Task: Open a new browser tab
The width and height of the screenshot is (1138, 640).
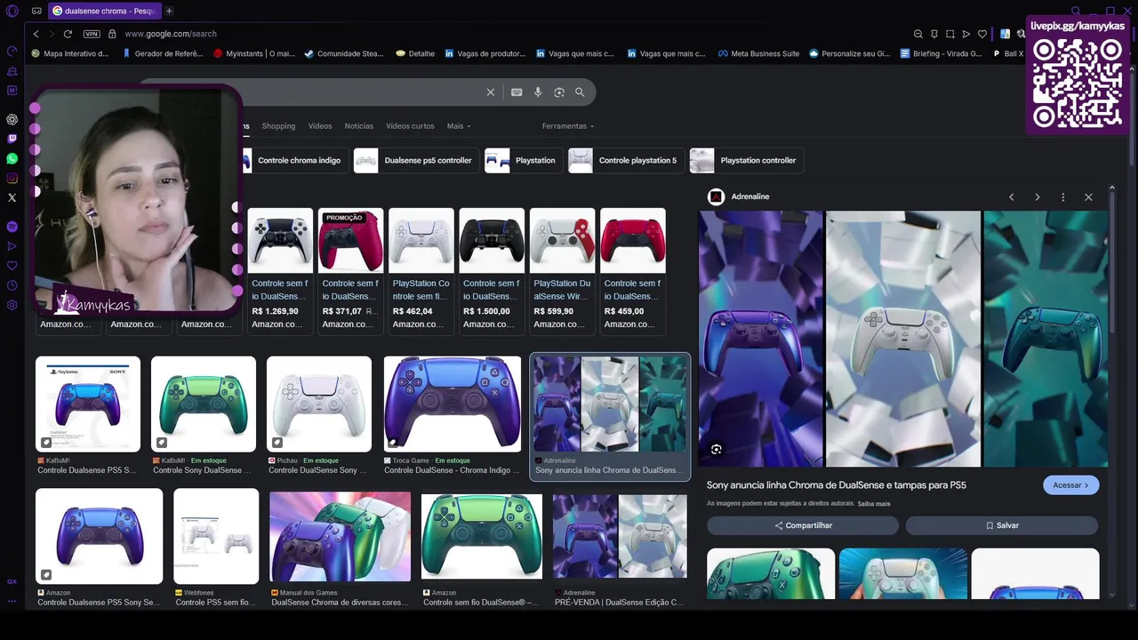Action: coord(169,11)
